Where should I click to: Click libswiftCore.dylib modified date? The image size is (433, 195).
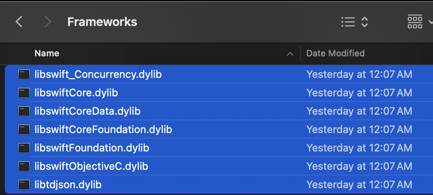359,93
